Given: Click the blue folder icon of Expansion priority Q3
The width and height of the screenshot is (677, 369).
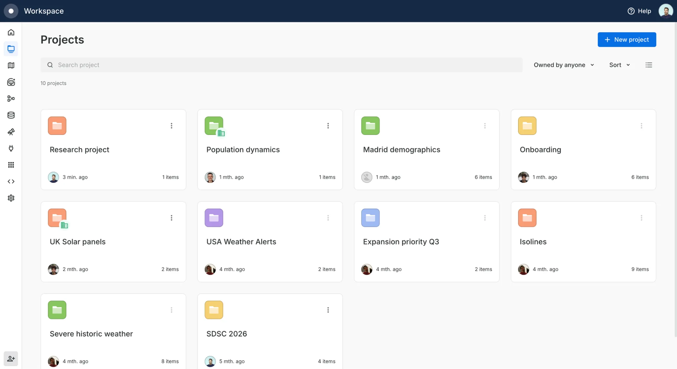Looking at the screenshot, I should [x=370, y=218].
